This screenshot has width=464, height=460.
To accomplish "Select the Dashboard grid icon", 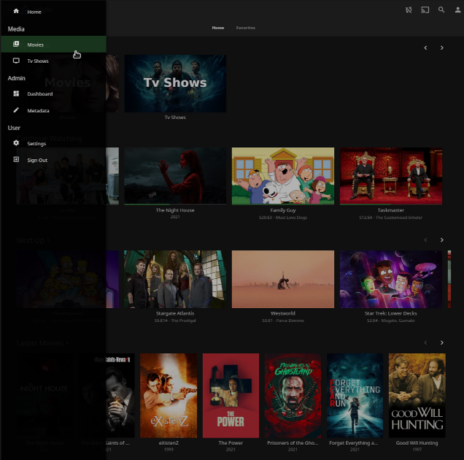I will (x=16, y=93).
